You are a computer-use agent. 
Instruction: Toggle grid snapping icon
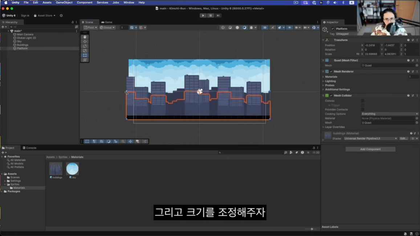tap(132, 28)
